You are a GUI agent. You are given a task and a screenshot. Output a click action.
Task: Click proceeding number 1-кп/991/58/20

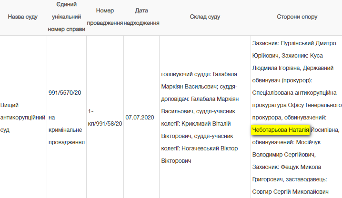(105, 118)
